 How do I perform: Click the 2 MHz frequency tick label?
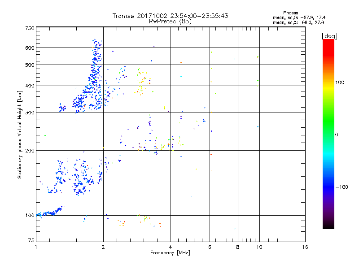pyautogui.click(x=103, y=247)
